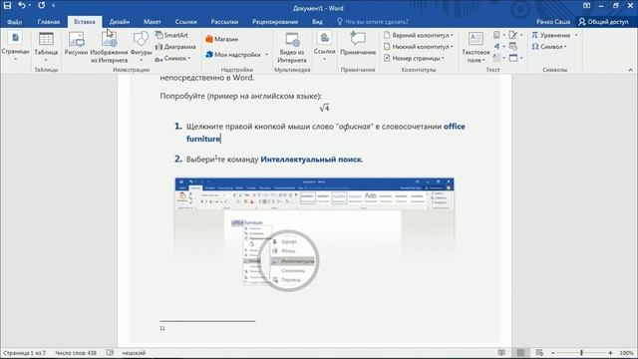
Task: Take a screenshot with Снимок
Action: (172, 59)
